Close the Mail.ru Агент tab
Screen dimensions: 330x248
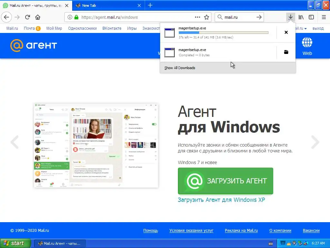click(x=67, y=5)
